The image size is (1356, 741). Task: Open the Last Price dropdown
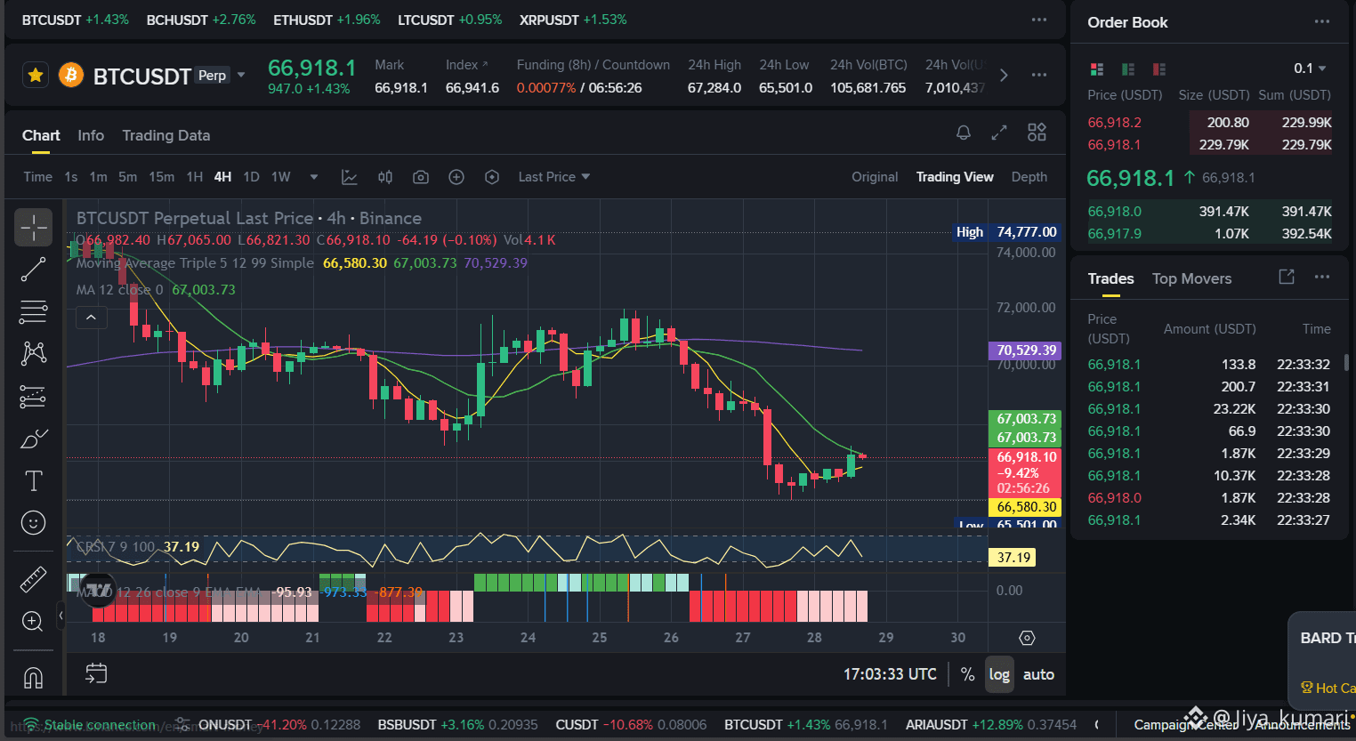(x=554, y=177)
